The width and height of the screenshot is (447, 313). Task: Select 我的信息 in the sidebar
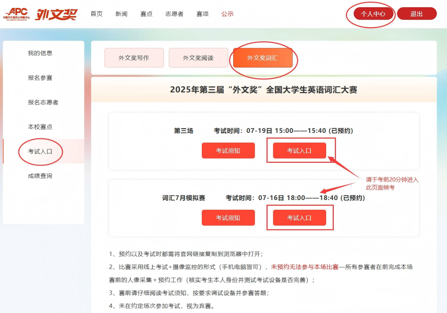[x=40, y=53]
